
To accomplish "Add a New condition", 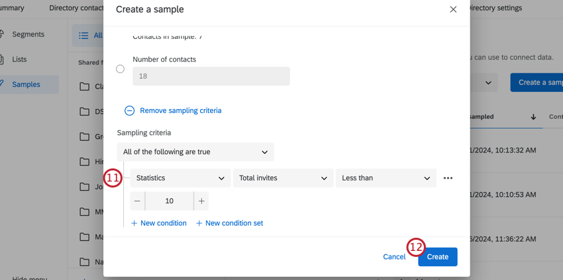I will [x=159, y=223].
